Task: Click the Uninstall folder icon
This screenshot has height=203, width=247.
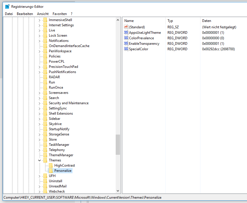Action: [x=45, y=181]
